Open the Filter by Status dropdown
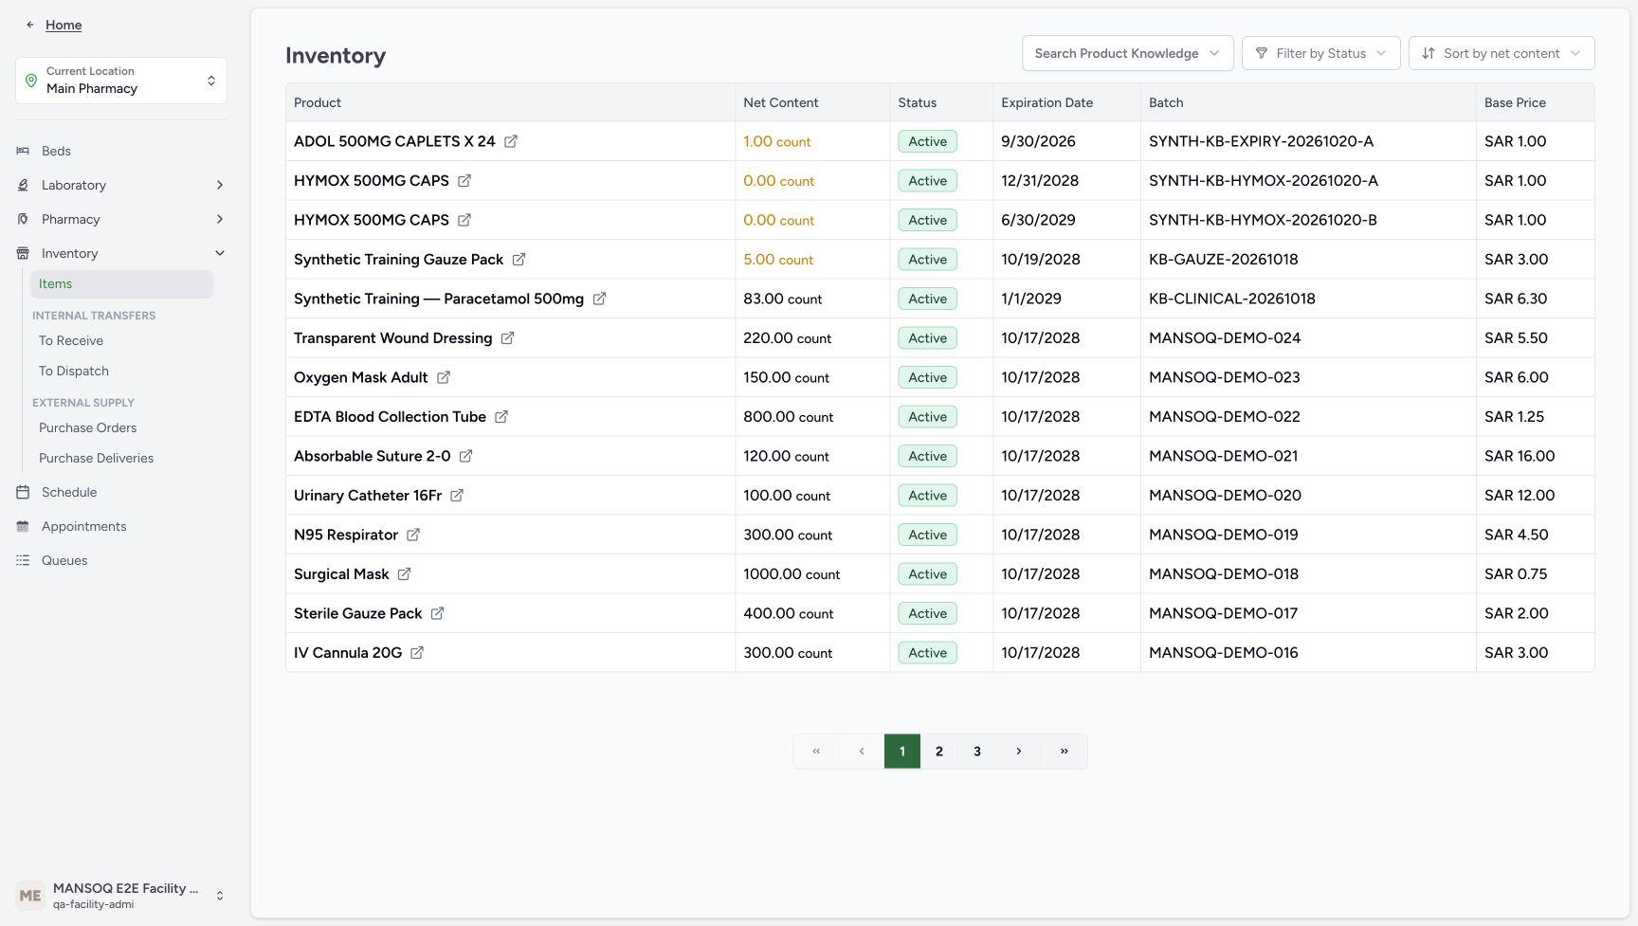 click(1321, 53)
